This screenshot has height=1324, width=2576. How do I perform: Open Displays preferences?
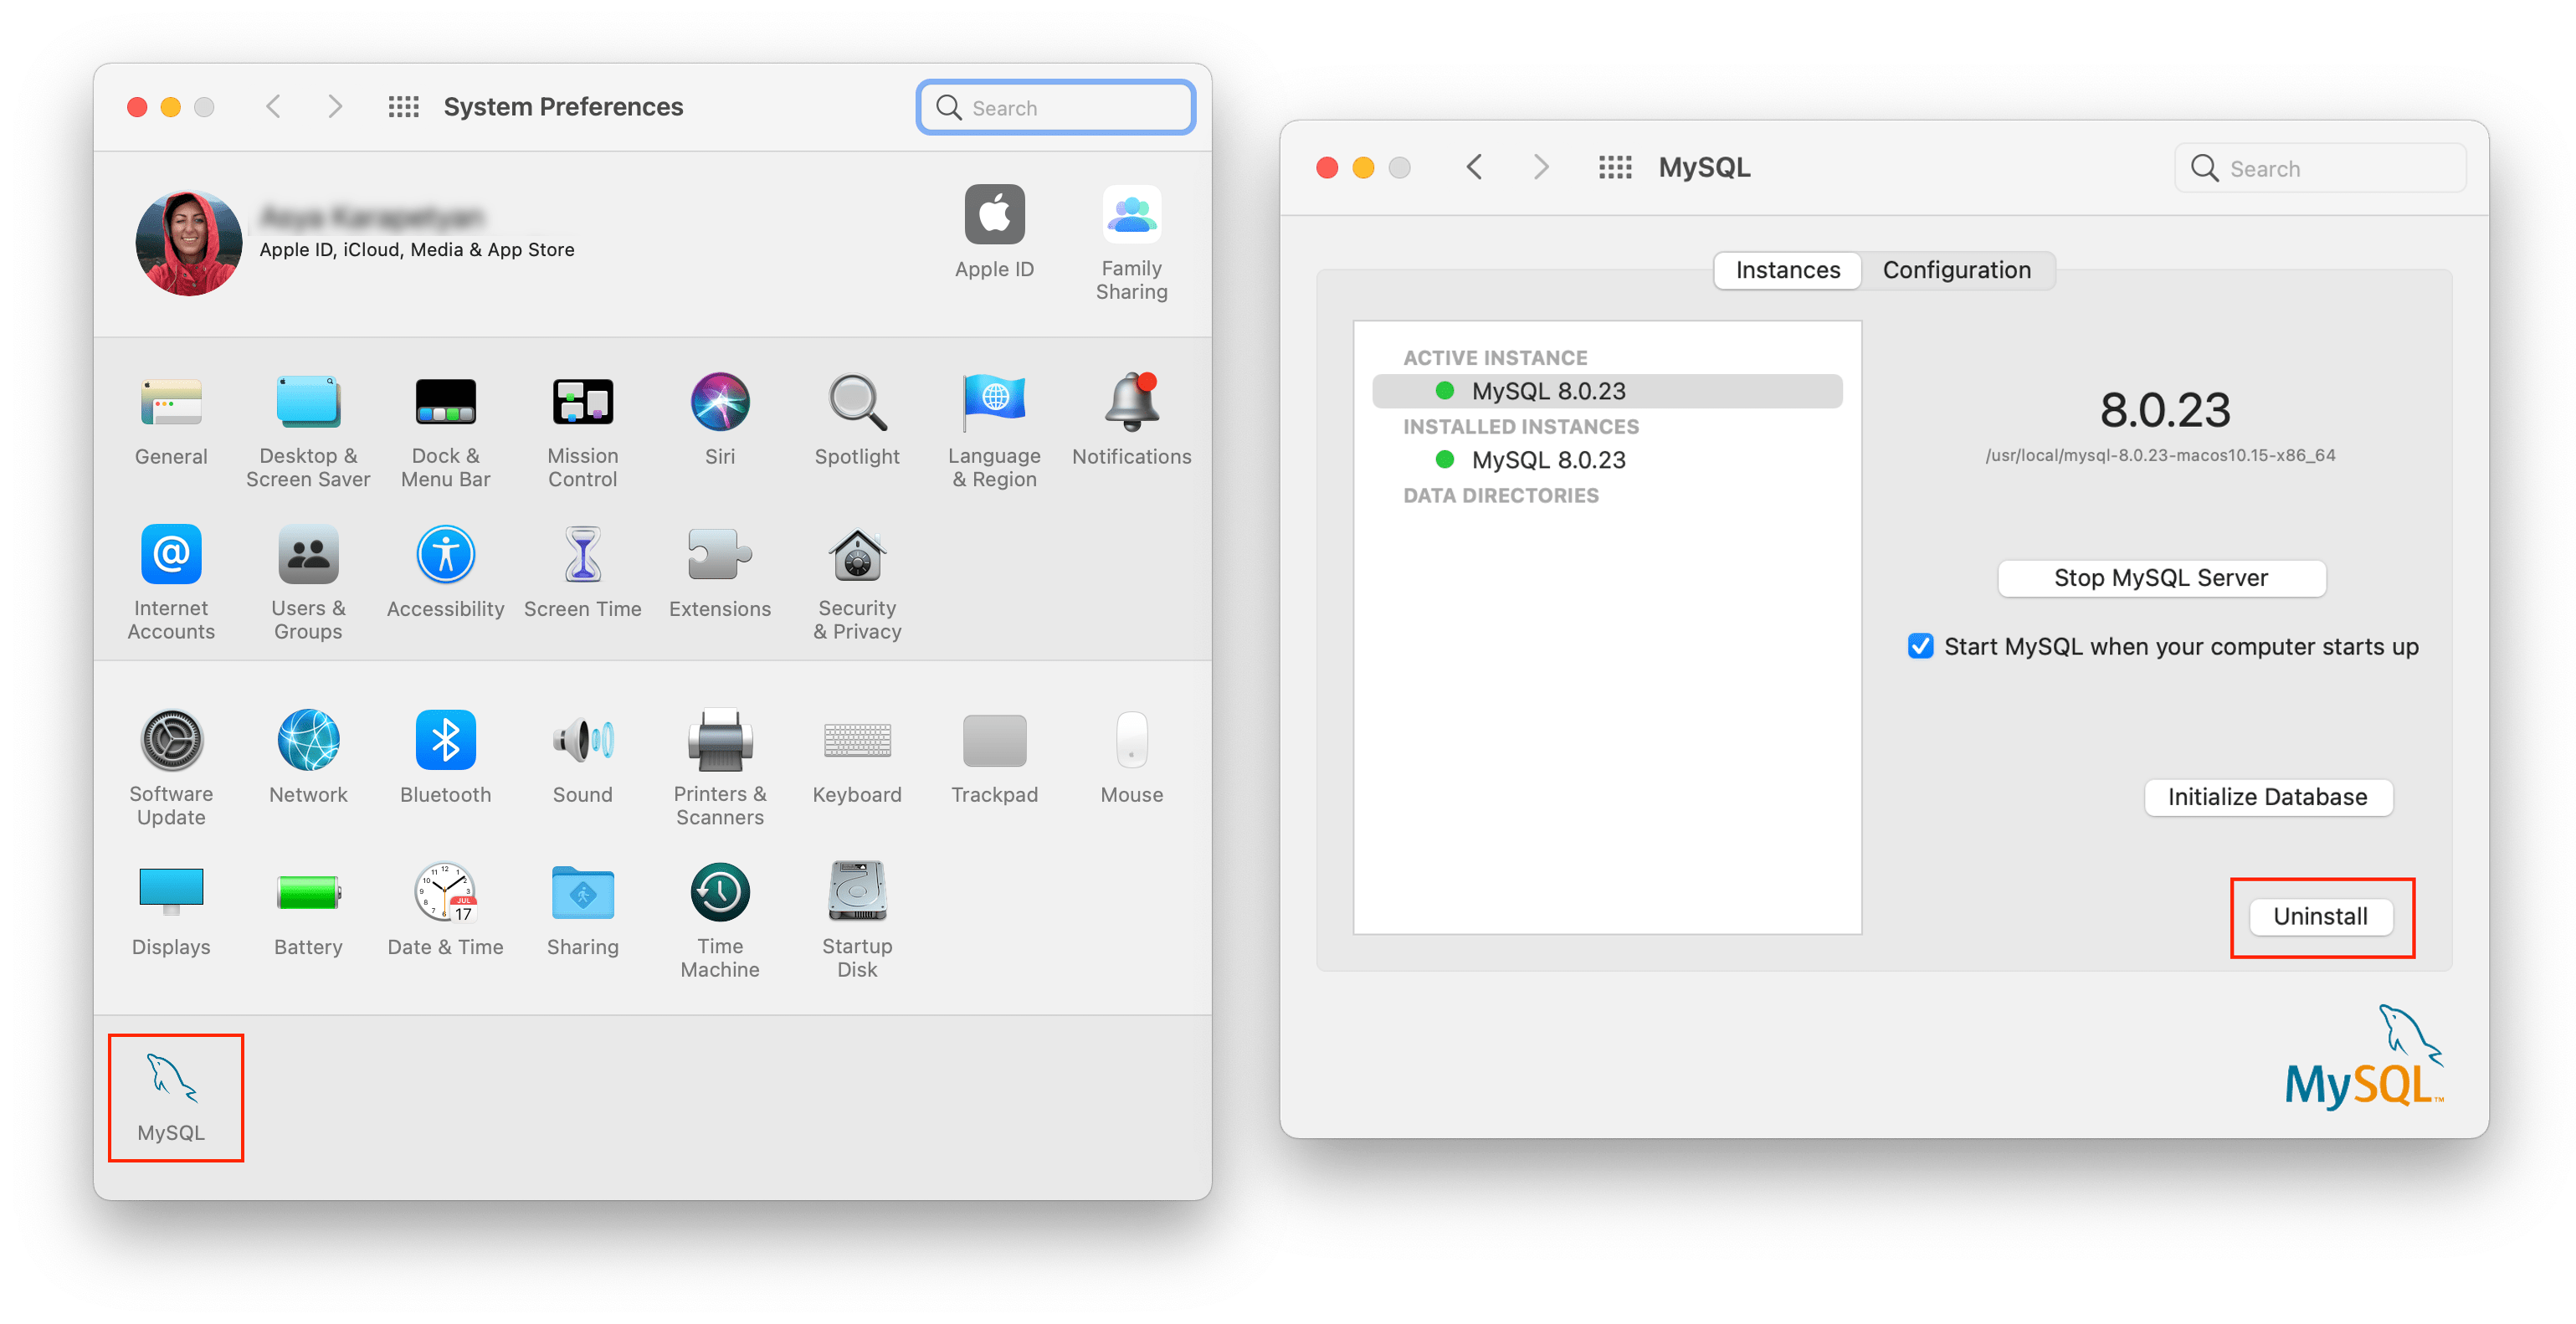pyautogui.click(x=171, y=911)
